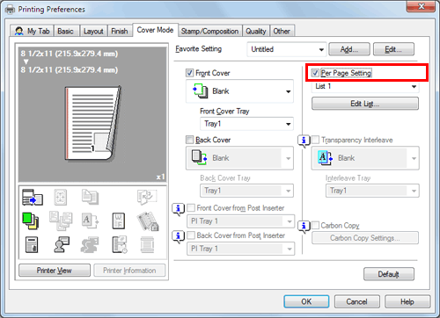Click the Add... favorite button
Viewport: 440px width, 318px height.
[x=349, y=49]
